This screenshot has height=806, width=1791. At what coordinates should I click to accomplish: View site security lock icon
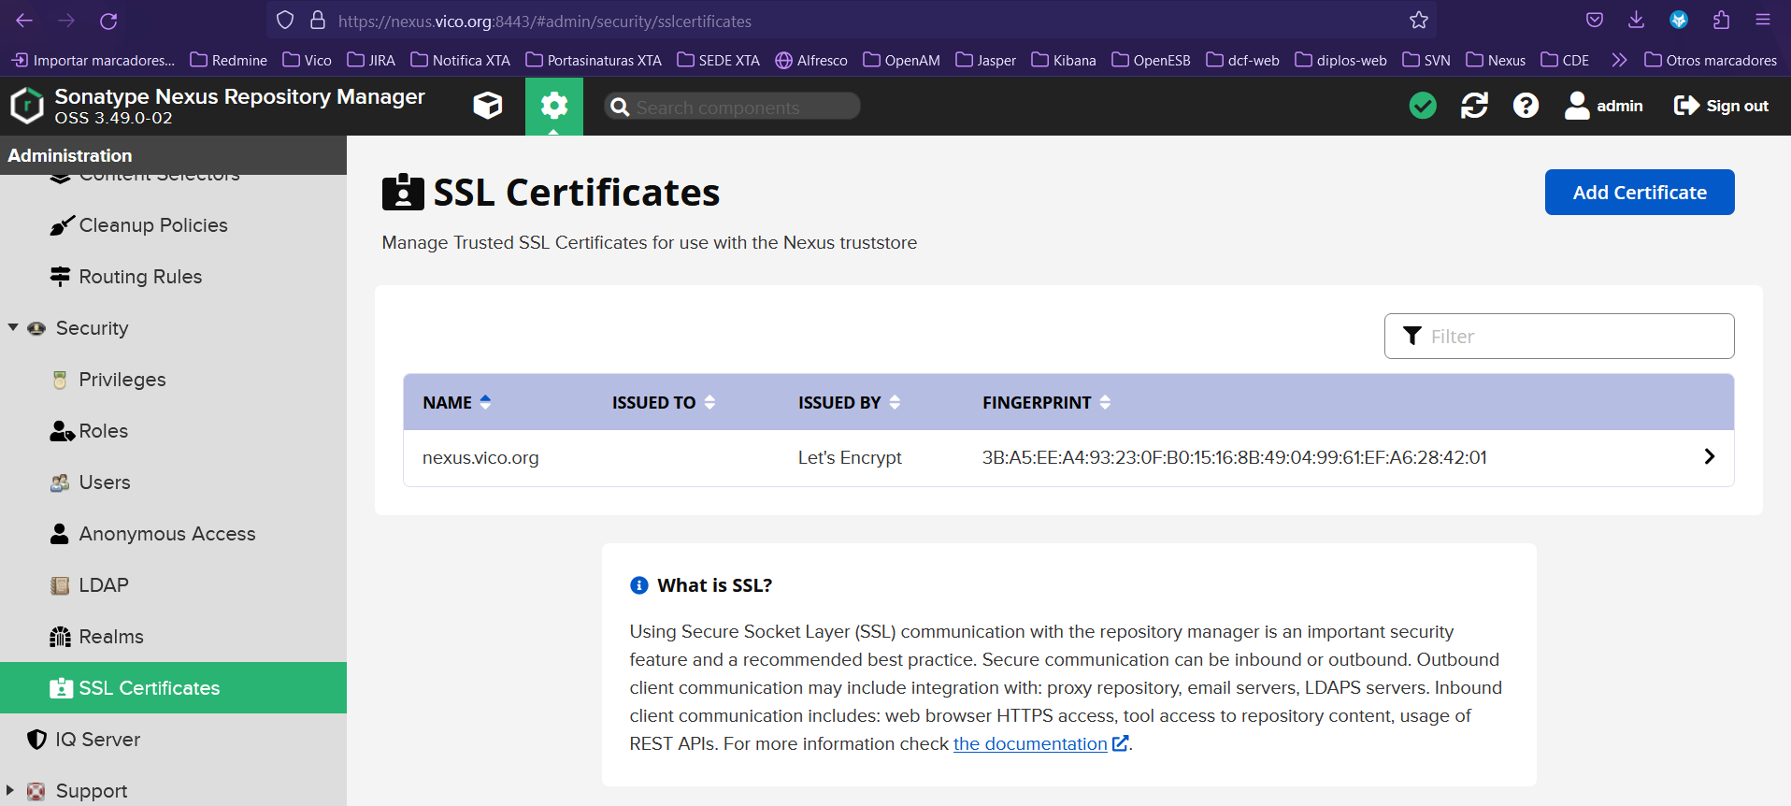(x=318, y=21)
